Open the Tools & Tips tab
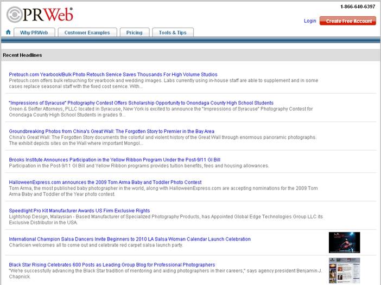This screenshot has width=381, height=285. [x=173, y=33]
